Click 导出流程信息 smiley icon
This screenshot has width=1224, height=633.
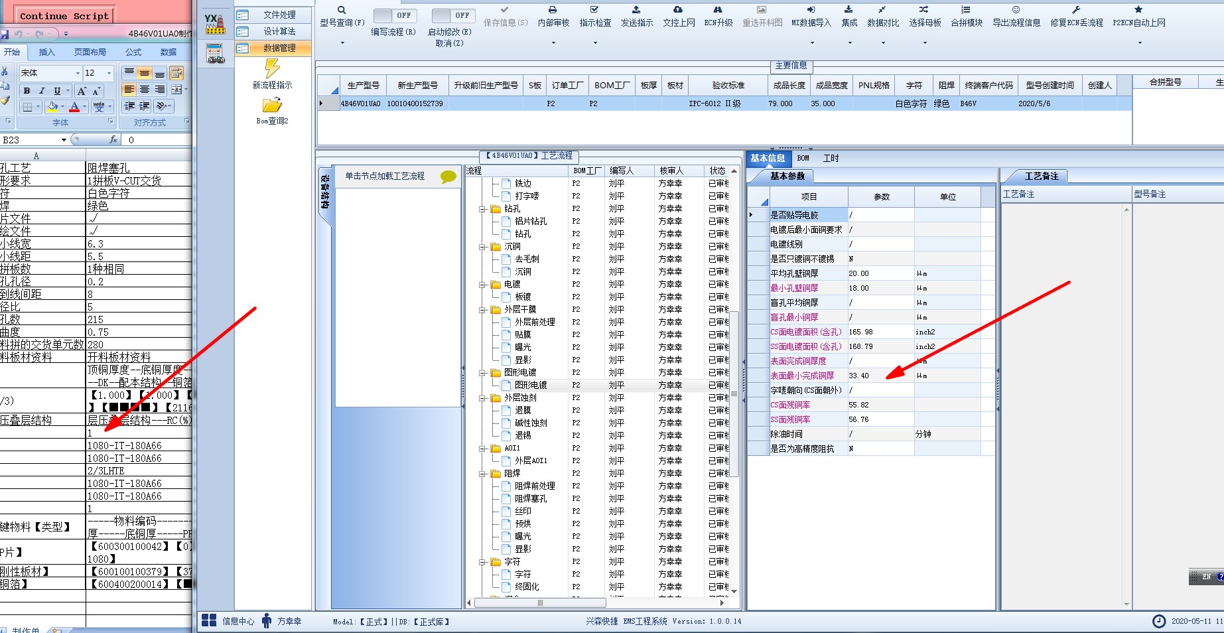click(x=1016, y=10)
